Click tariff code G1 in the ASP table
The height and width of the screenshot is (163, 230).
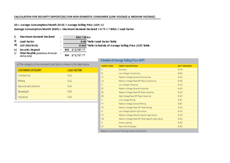pos(102,127)
